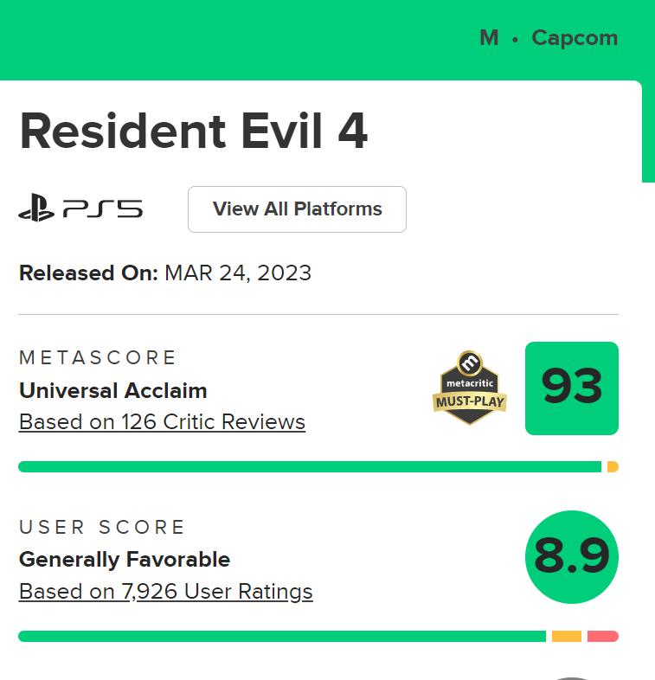Click the Metacritic Must-Play badge

469,388
